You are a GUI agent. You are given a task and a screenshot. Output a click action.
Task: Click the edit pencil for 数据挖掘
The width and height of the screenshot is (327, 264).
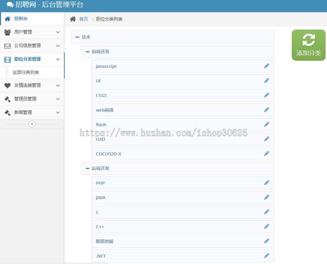[x=267, y=241]
